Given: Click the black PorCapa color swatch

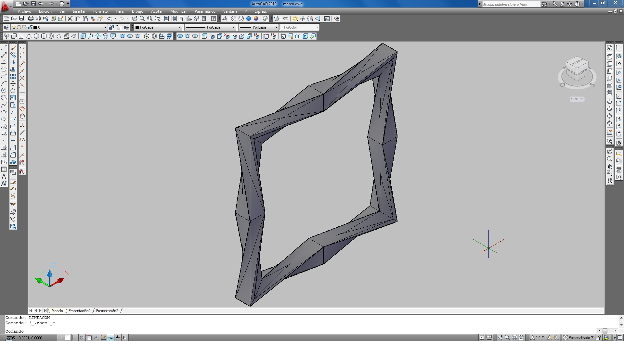Looking at the screenshot, I should [137, 27].
